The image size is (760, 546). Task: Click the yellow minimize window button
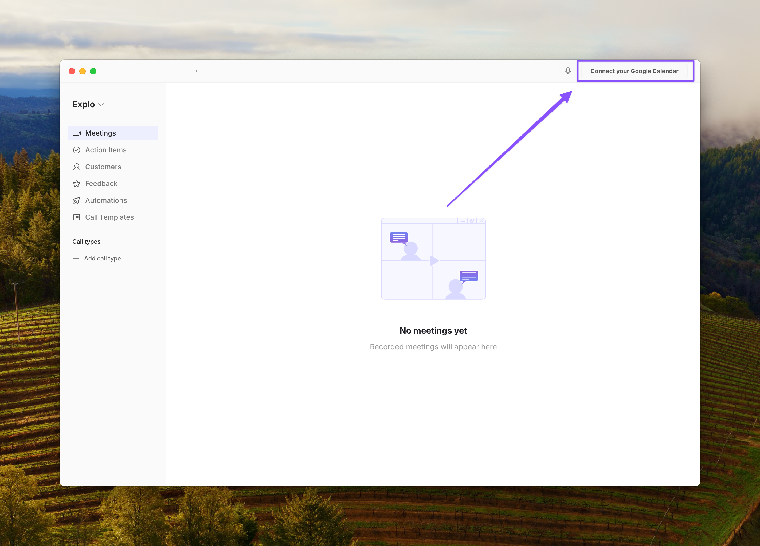[x=83, y=71]
